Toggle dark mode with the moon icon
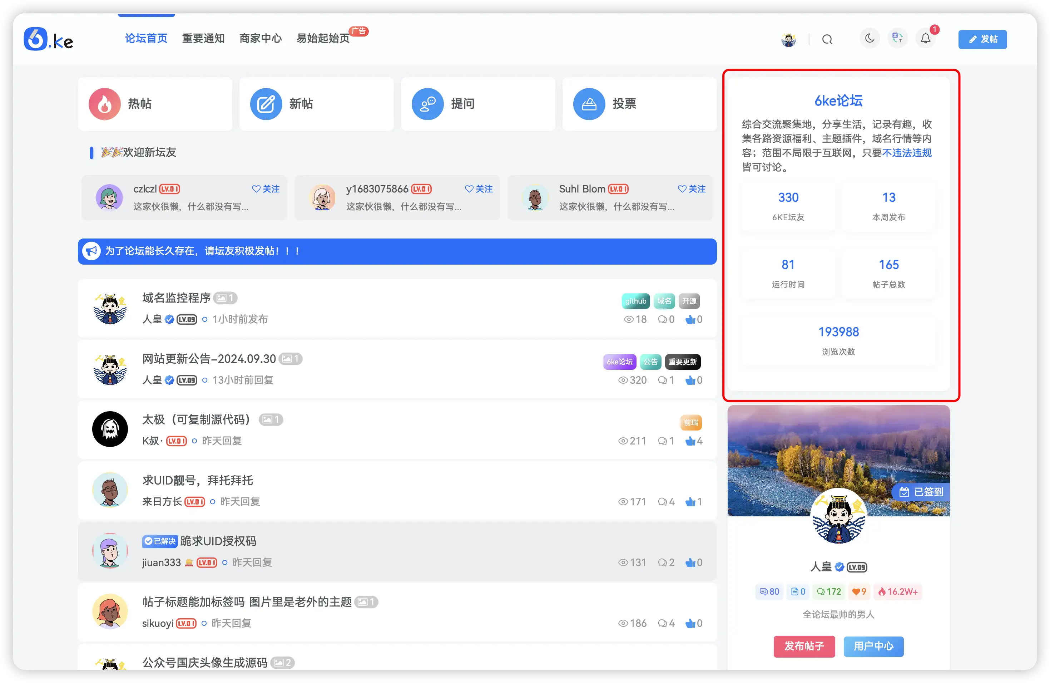Viewport: 1050px width, 683px height. pos(870,38)
